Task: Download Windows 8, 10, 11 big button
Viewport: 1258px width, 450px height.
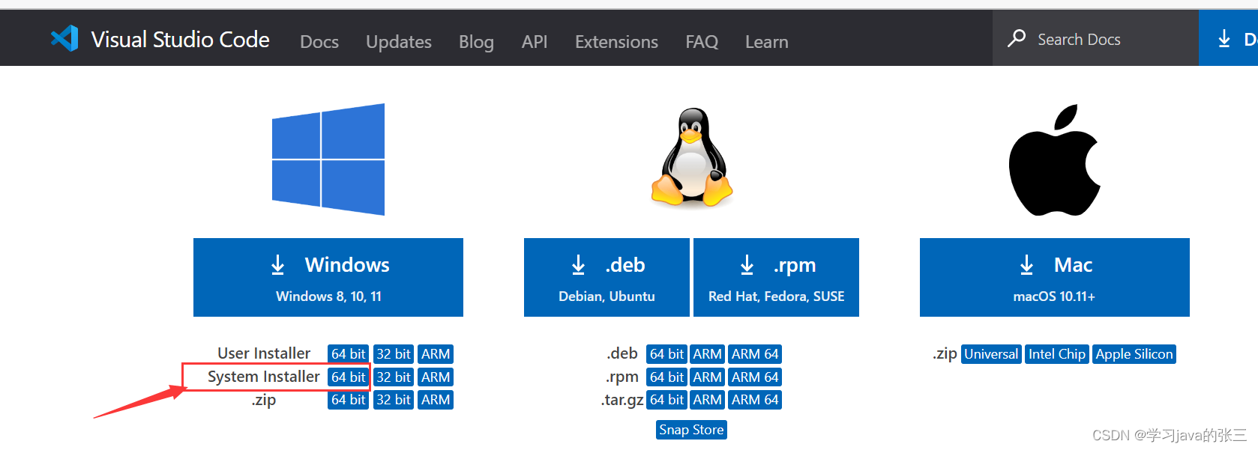Action: point(328,277)
